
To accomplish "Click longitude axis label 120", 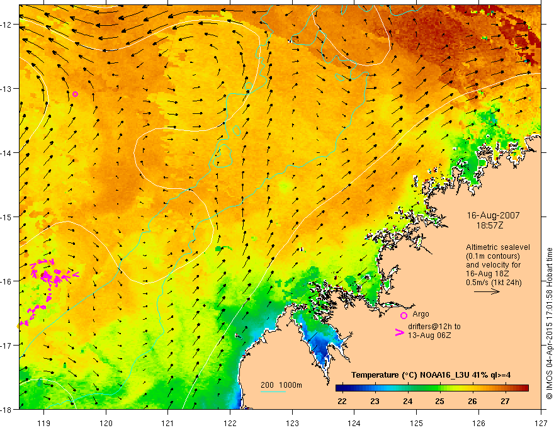I will pos(106,423).
